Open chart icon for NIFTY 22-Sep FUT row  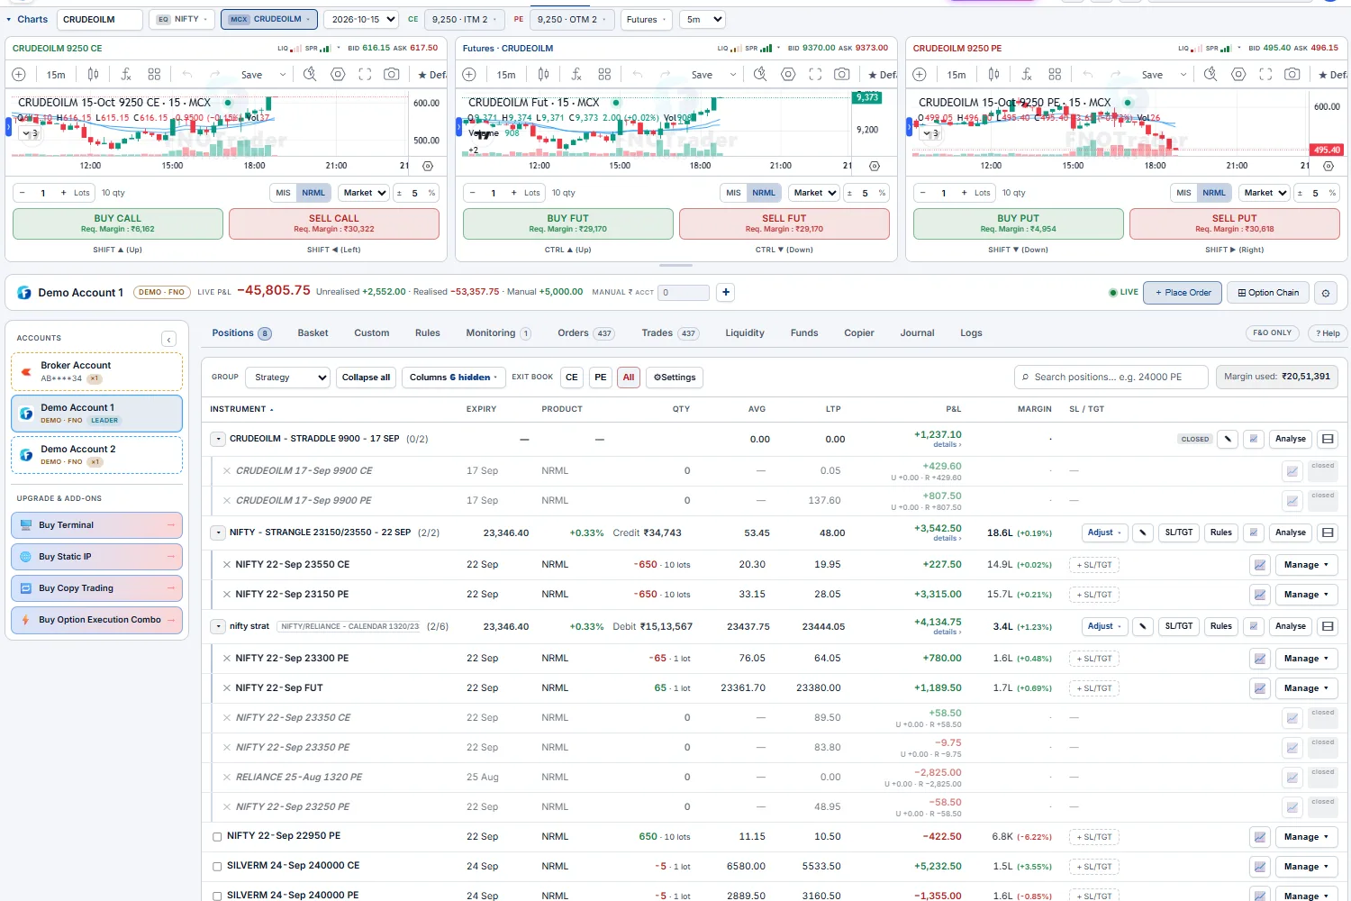tap(1260, 688)
